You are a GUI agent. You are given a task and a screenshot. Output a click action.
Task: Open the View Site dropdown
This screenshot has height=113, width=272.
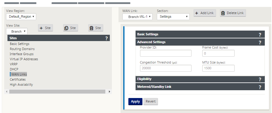17,31
